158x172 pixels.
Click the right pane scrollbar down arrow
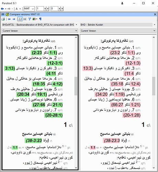[x=154, y=168]
